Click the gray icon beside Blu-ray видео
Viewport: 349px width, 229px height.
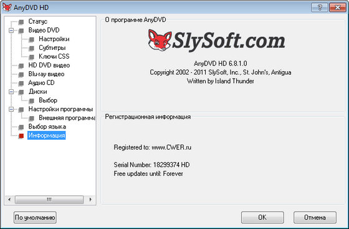click(x=21, y=74)
